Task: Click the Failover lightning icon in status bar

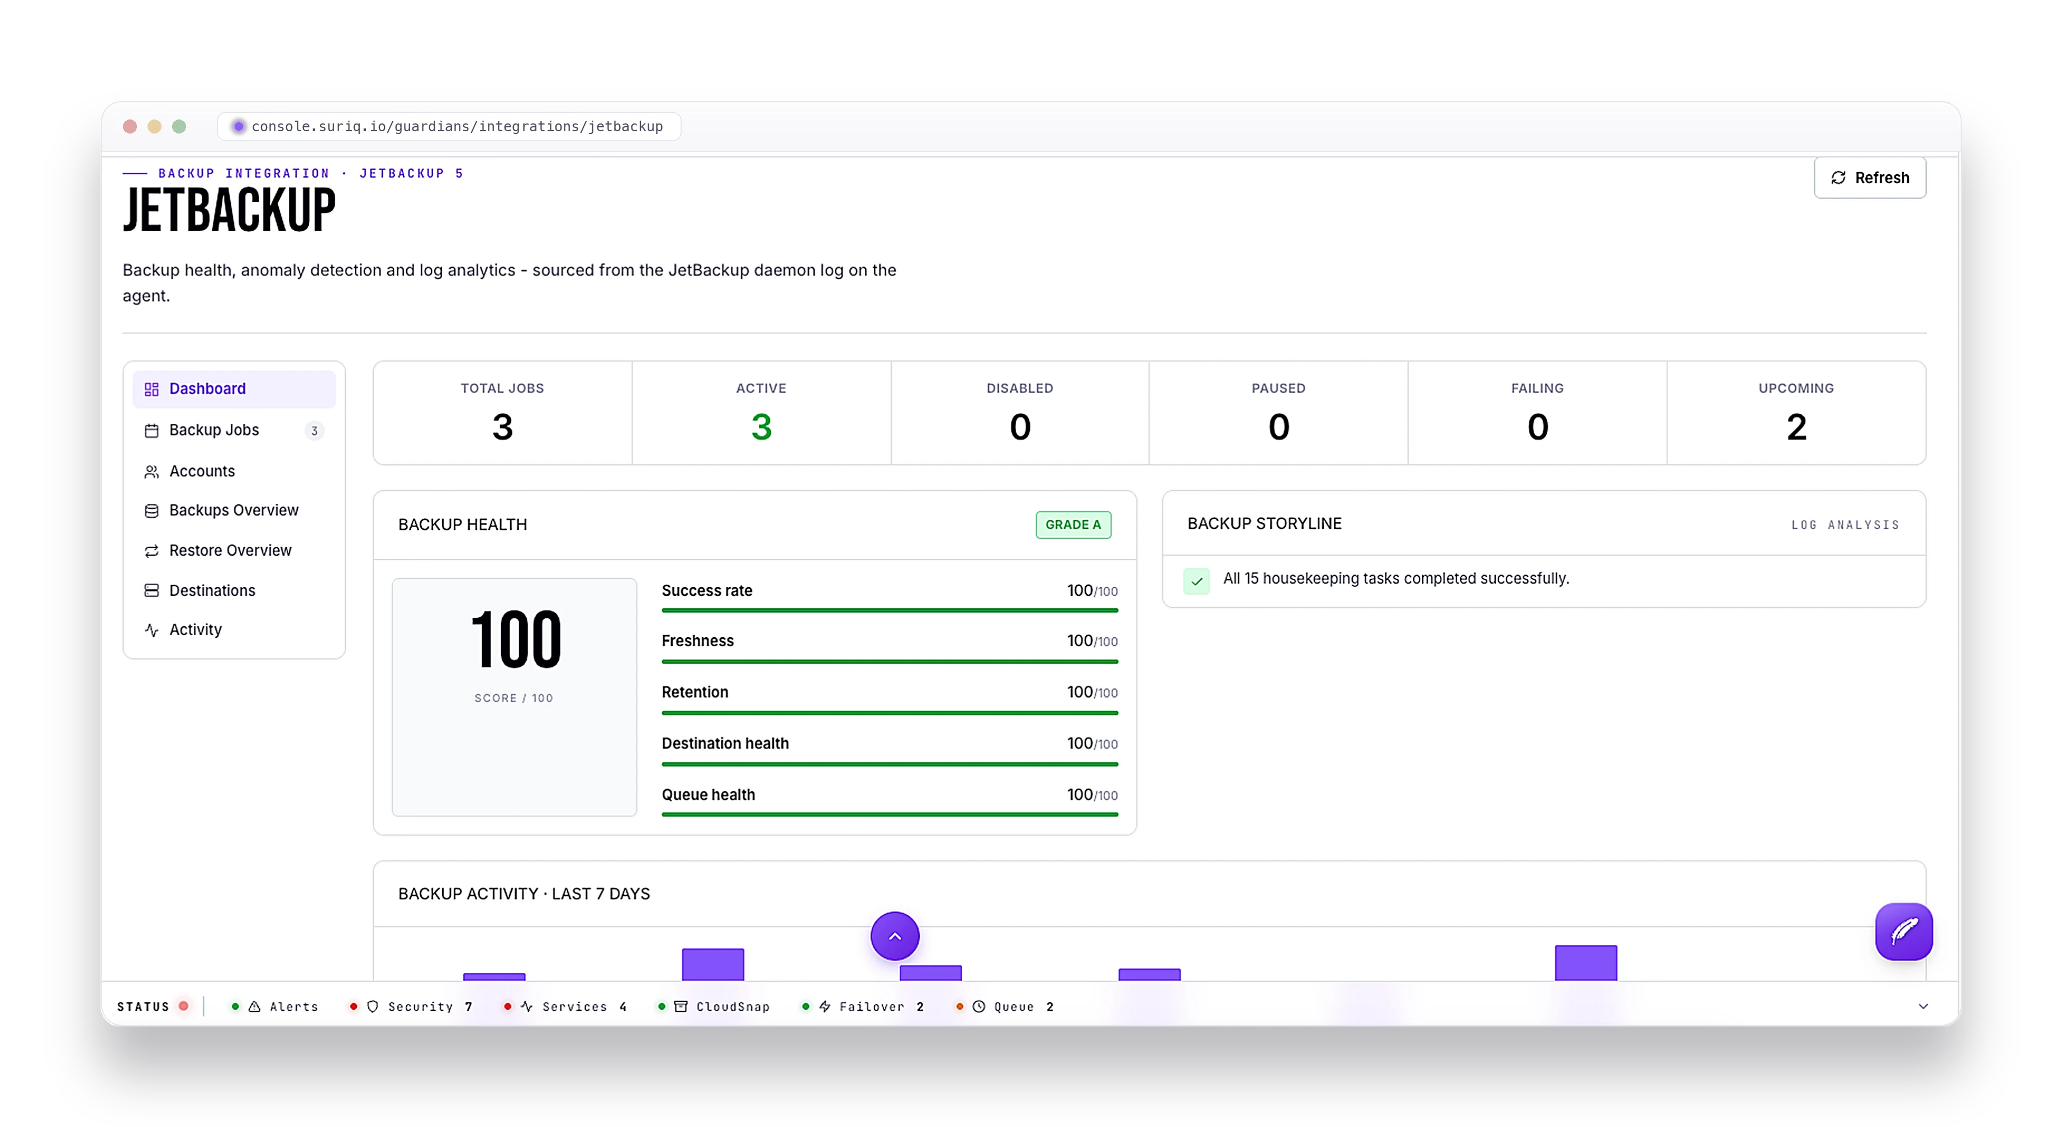Action: 825,1007
